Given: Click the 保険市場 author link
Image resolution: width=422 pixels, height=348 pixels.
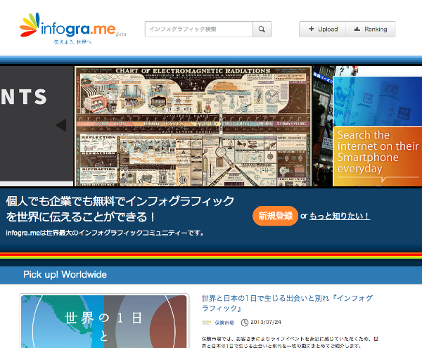Looking at the screenshot, I should tap(224, 323).
